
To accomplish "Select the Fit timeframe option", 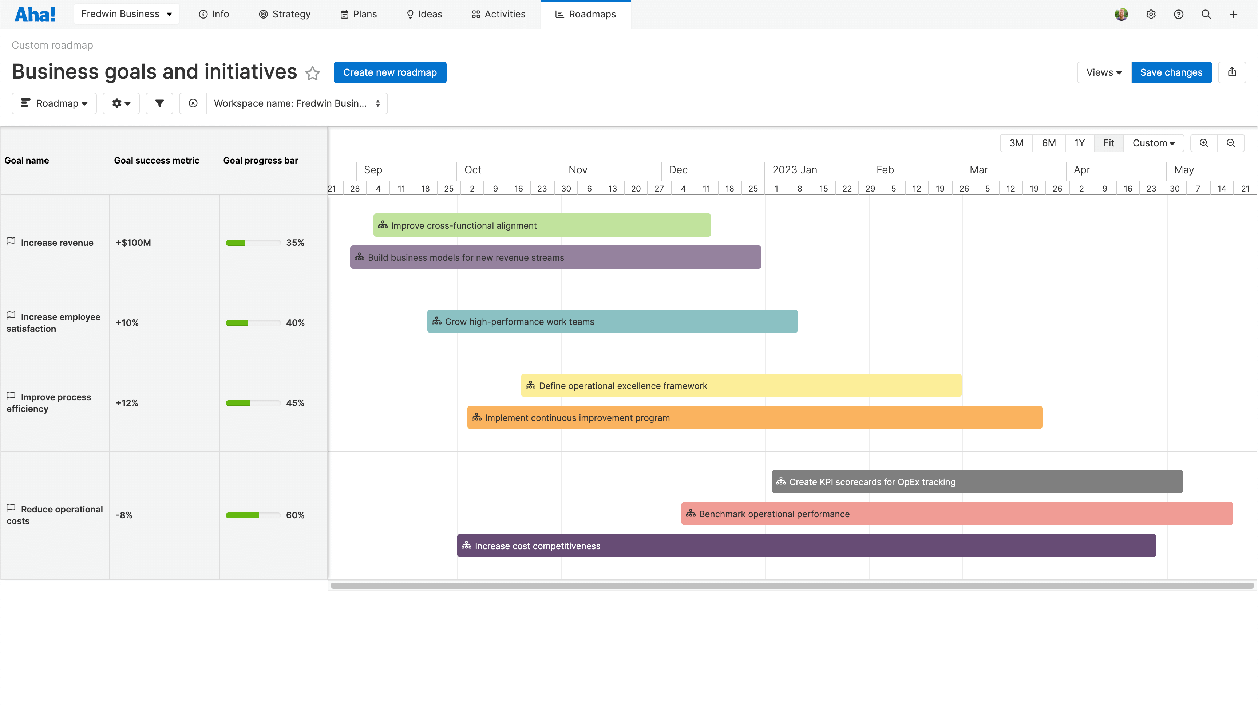I will (x=1108, y=143).
